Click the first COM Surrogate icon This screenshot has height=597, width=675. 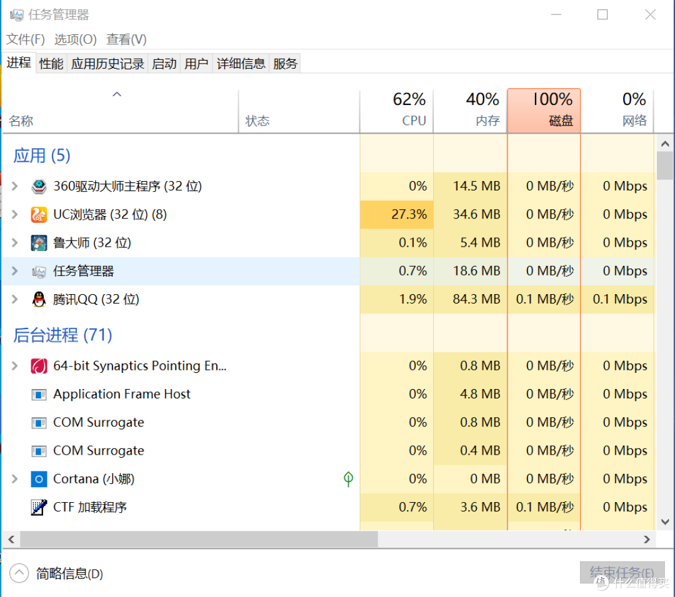tap(39, 423)
